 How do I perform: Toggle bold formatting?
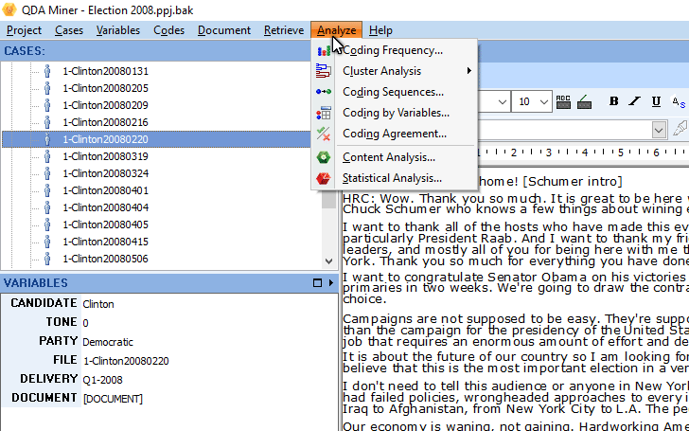[x=614, y=101]
